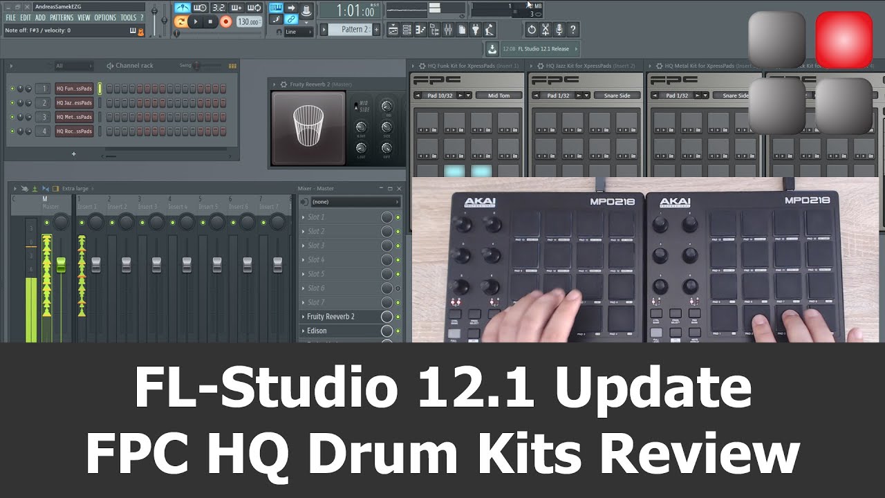This screenshot has height=498, width=885.
Task: Open the piano roll view icon
Action: click(x=420, y=30)
